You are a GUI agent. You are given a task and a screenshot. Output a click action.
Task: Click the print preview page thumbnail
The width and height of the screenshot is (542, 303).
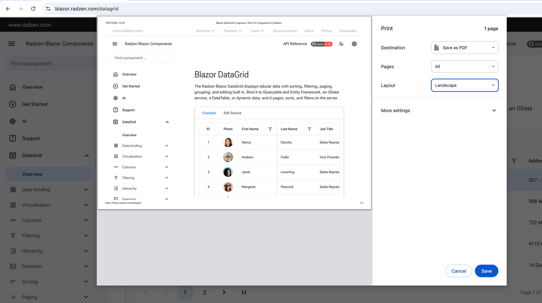coord(234,113)
